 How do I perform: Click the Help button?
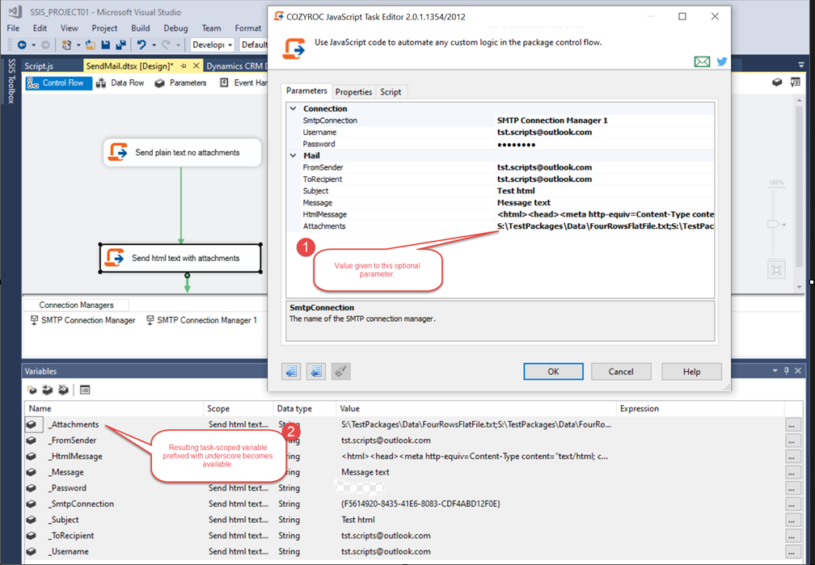pyautogui.click(x=691, y=372)
